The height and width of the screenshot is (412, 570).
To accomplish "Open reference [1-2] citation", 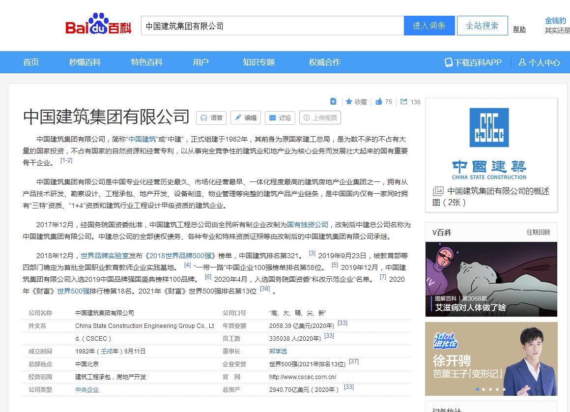I will click(x=66, y=160).
